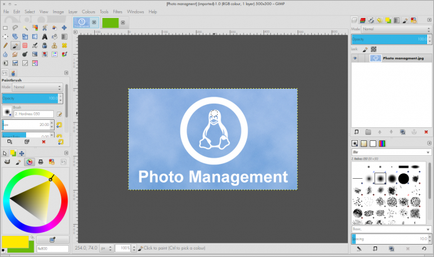Switch to the Paths tab
This screenshot has width=434, height=257.
click(371, 20)
